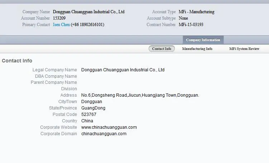Viewport: 269px width, 163px height.
Task: Click the address No.6,Dongsheng Road value
Action: (x=140, y=95)
